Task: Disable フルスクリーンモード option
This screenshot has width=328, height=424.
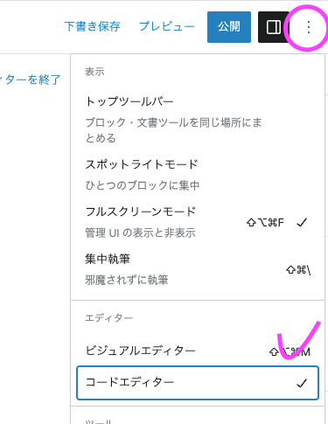Action: click(198, 222)
